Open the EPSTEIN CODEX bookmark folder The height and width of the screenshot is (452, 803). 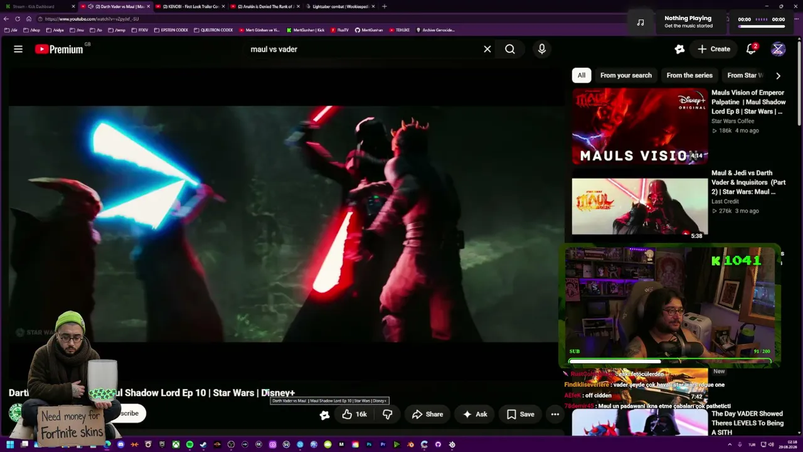pos(171,30)
